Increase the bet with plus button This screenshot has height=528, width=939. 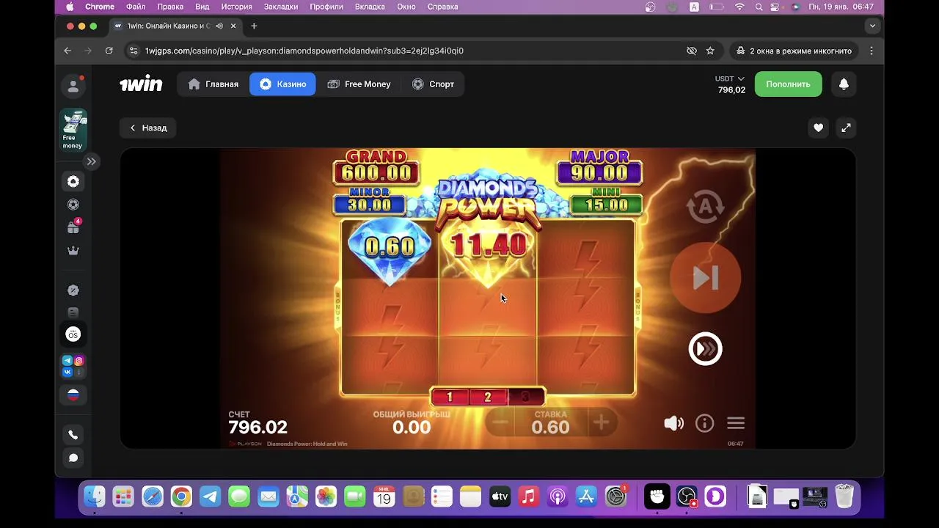coord(601,422)
